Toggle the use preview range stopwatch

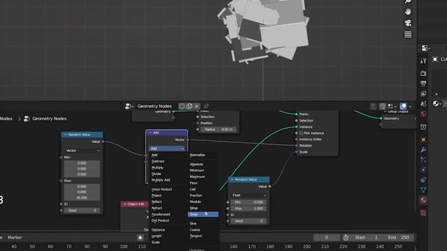(x=346, y=237)
